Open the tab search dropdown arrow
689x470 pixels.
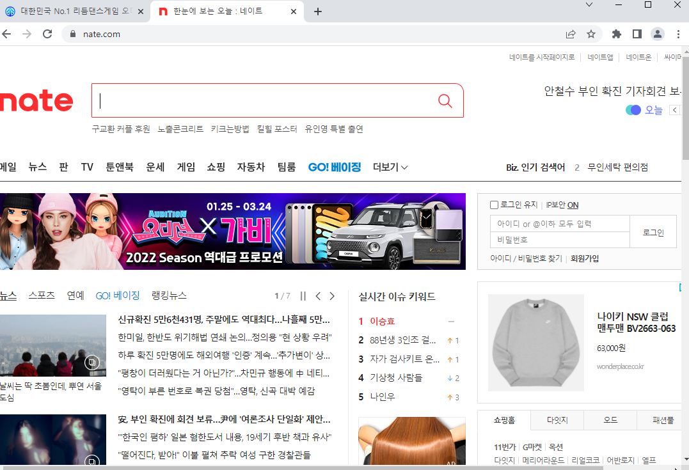click(x=589, y=5)
